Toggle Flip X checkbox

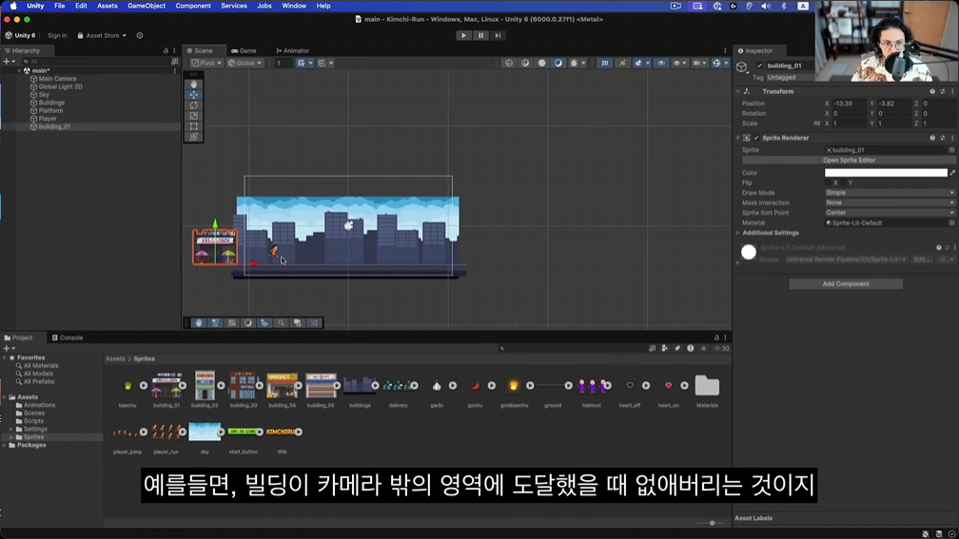(x=828, y=183)
